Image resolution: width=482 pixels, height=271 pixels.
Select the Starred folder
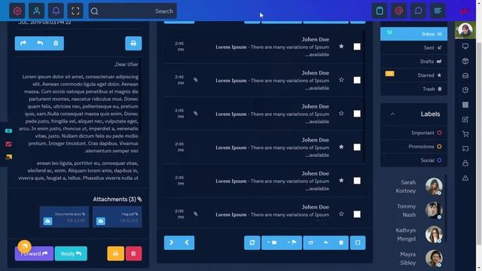[x=413, y=75]
